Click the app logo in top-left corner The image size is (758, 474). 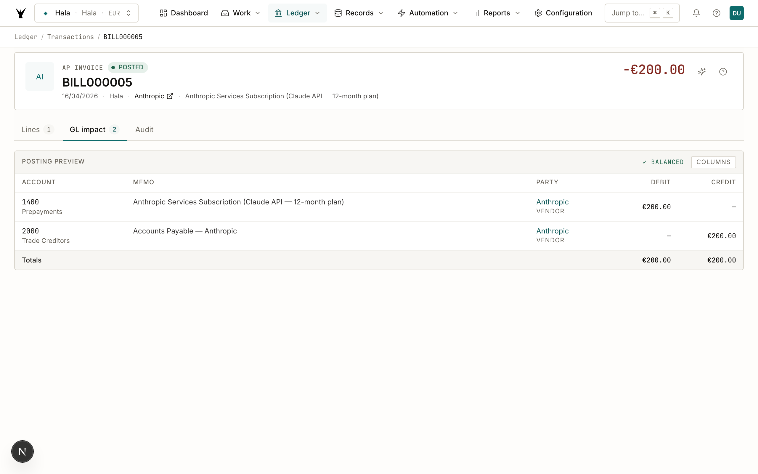coord(21,13)
